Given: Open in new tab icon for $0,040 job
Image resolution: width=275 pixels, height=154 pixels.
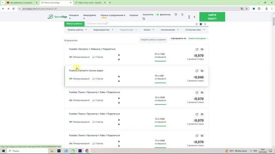Looking at the screenshot, I should coord(197,71).
